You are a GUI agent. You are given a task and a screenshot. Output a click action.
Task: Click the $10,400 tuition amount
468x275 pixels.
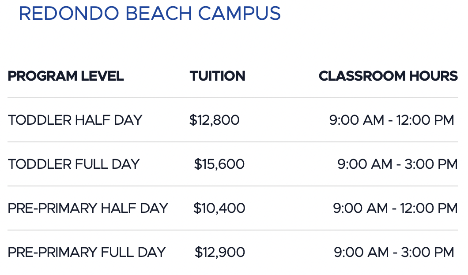coord(219,208)
